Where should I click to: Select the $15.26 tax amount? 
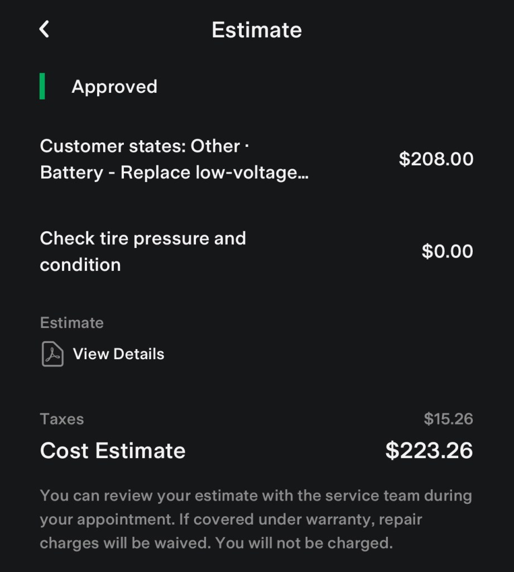click(x=448, y=419)
